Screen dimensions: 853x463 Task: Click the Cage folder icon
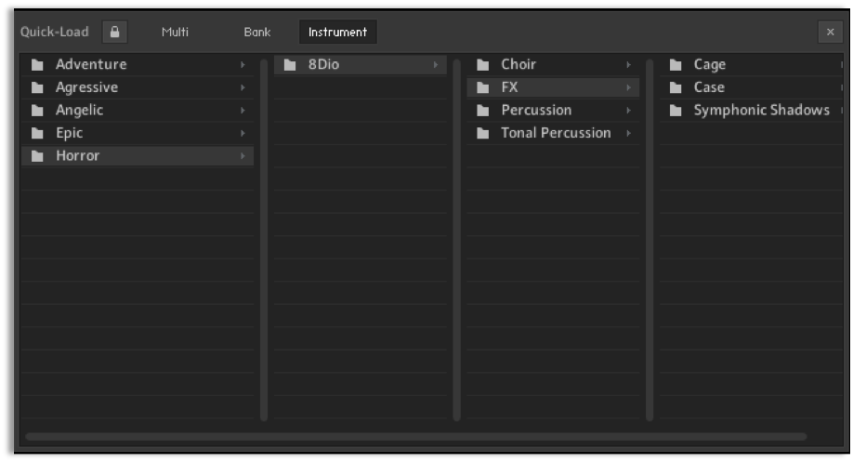click(676, 65)
